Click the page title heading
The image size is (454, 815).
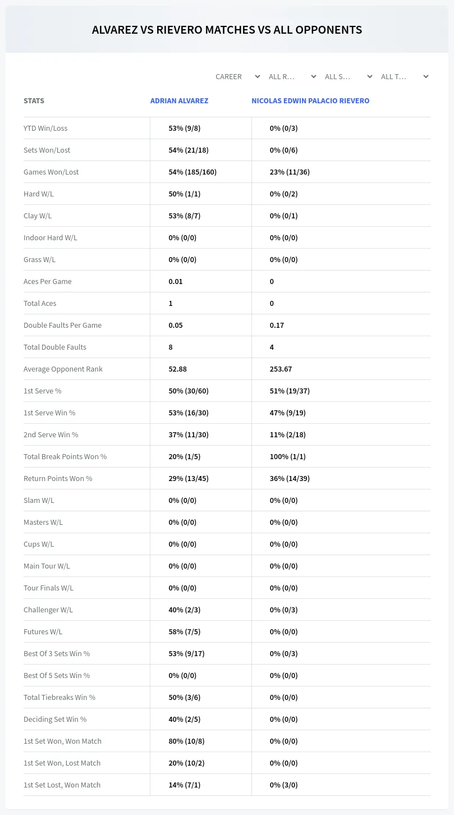227,30
